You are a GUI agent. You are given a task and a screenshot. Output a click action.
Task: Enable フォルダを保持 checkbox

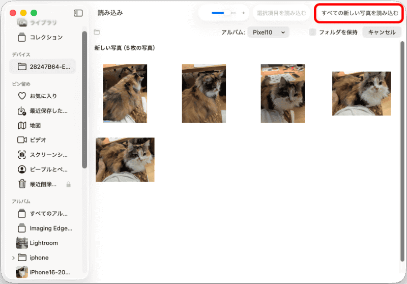tap(312, 32)
